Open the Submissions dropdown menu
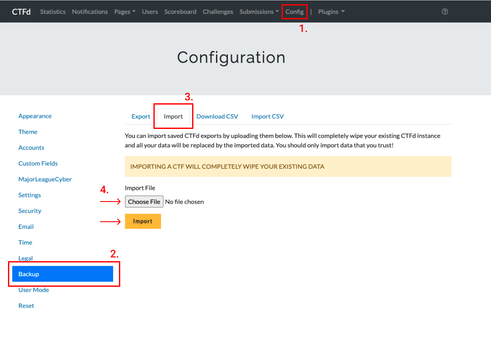Viewport: 491px width, 359px height. point(259,12)
